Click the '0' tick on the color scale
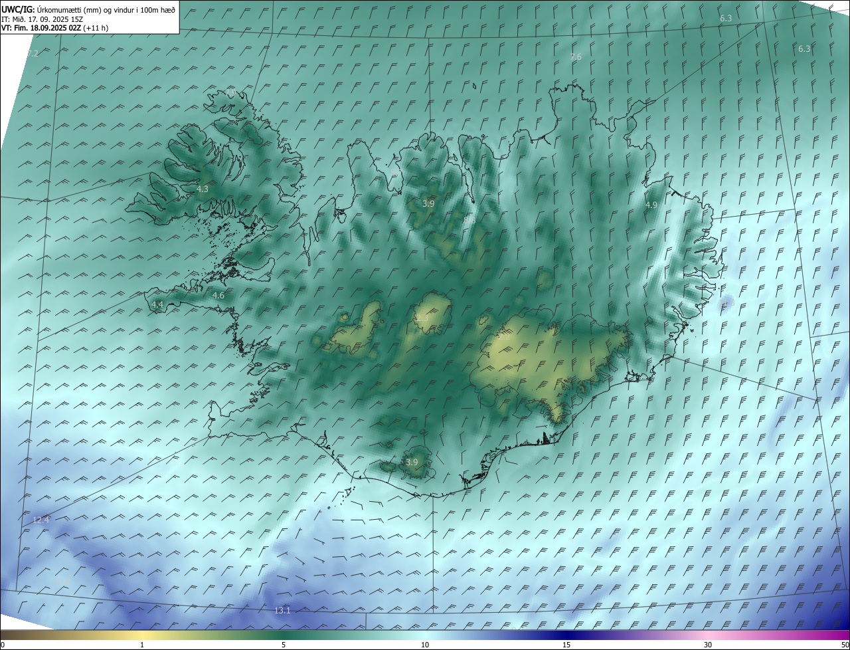This screenshot has width=850, height=650. pos(3,645)
